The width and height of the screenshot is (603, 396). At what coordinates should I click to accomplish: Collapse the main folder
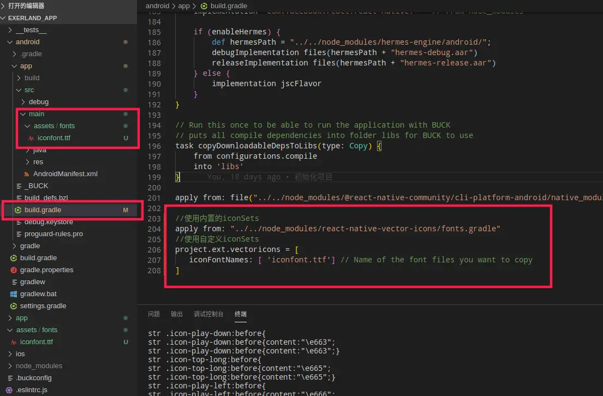tap(36, 114)
